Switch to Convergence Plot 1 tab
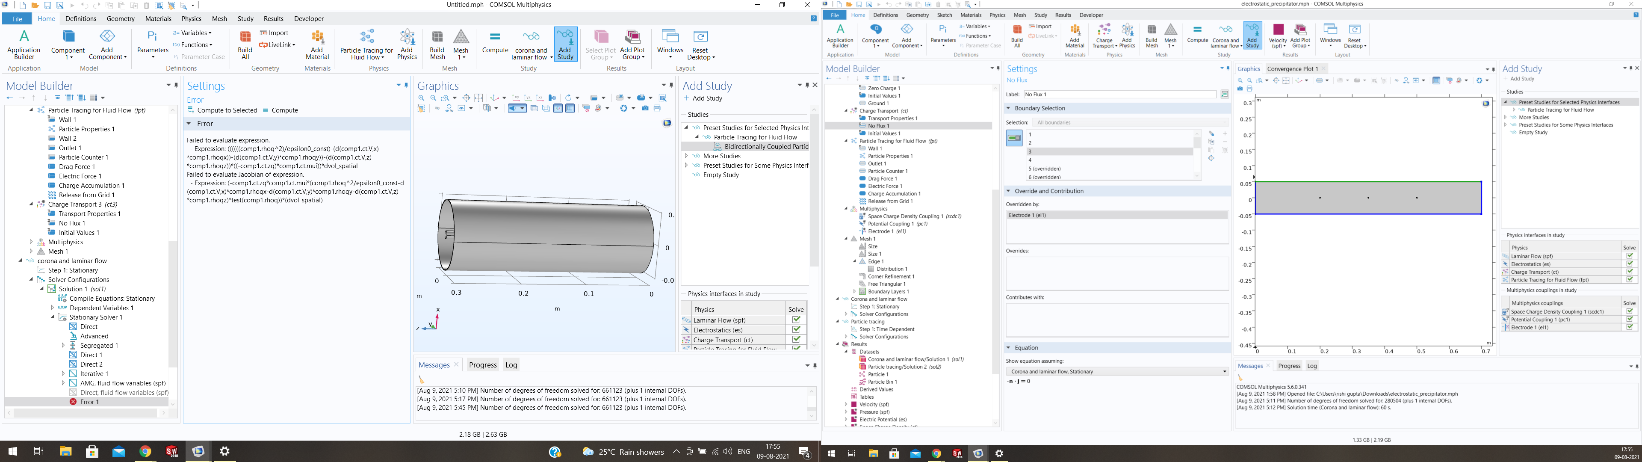This screenshot has width=1642, height=462. pyautogui.click(x=1292, y=69)
